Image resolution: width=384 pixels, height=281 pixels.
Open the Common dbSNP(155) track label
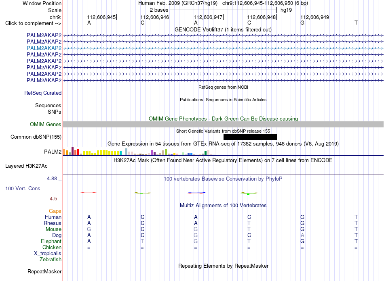[x=36, y=137]
